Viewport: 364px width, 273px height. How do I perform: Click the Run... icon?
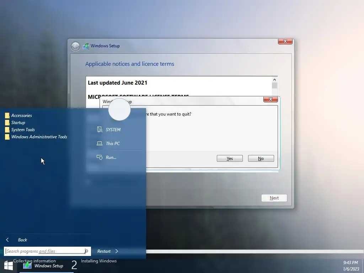tap(100, 157)
